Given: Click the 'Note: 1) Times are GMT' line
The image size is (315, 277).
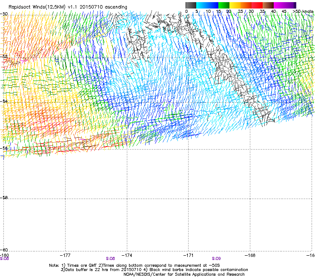Looking at the screenshot, I should tap(135, 265).
